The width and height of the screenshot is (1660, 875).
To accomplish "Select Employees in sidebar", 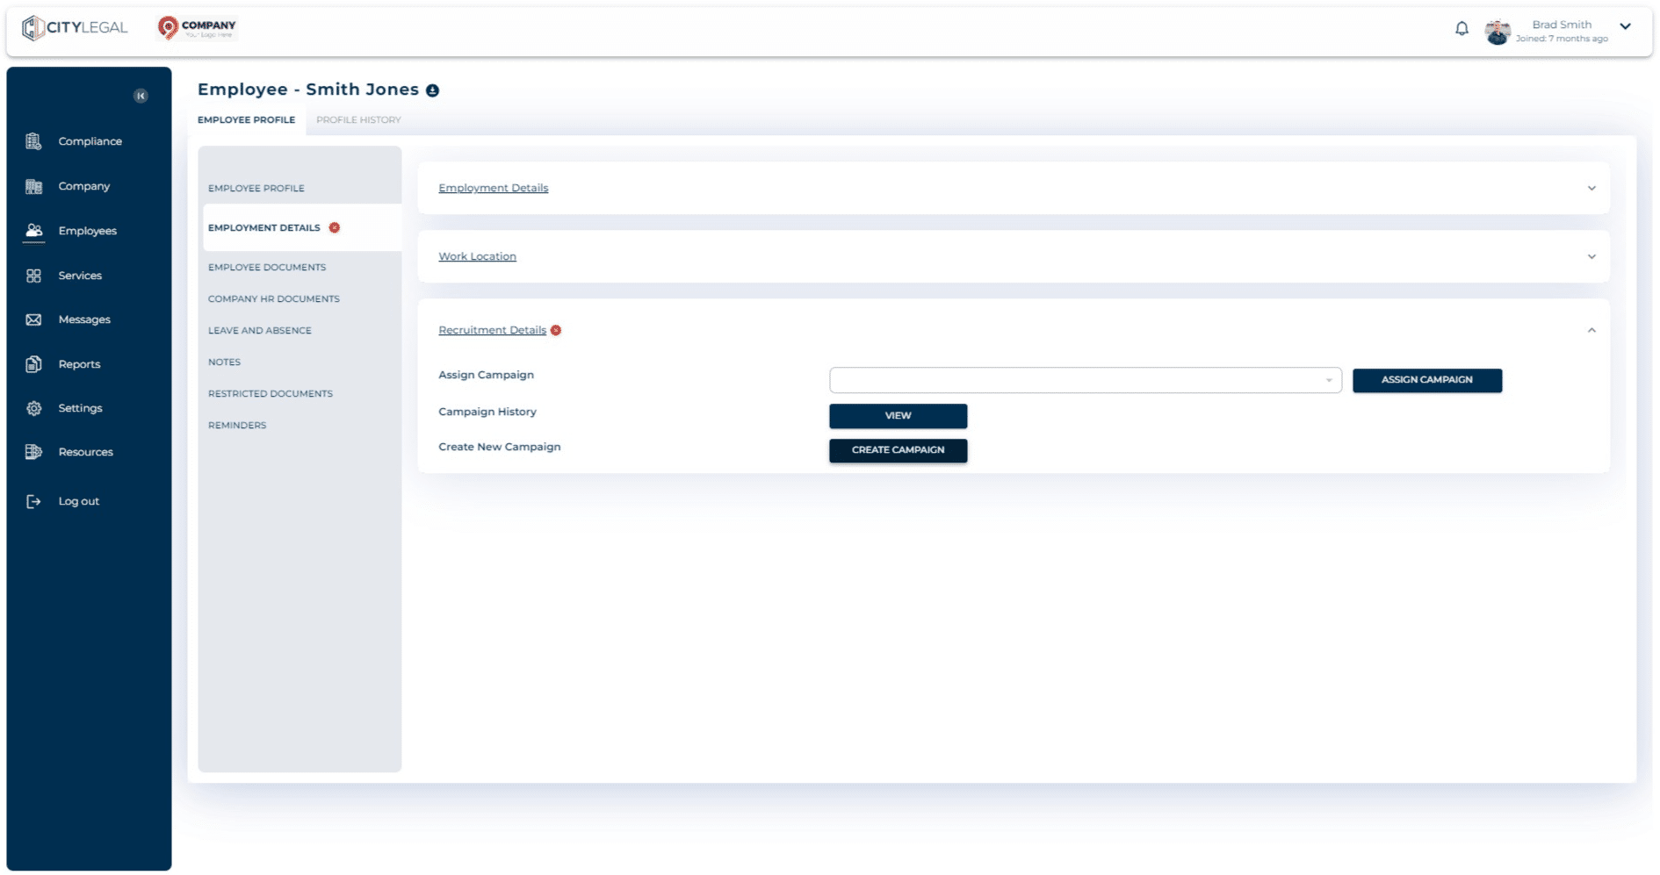I will [87, 231].
